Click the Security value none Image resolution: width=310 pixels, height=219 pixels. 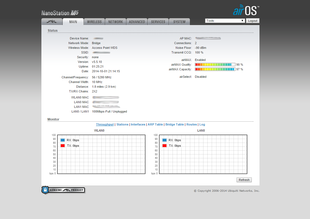point(95,57)
